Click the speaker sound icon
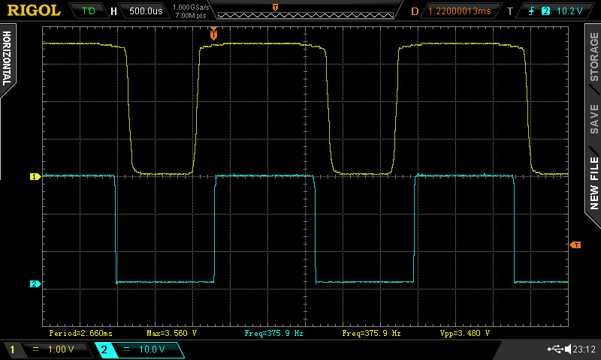 click(568, 349)
